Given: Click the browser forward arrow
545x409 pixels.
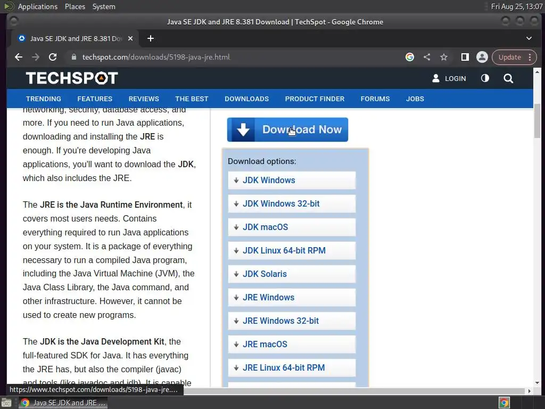Looking at the screenshot, I should (36, 57).
